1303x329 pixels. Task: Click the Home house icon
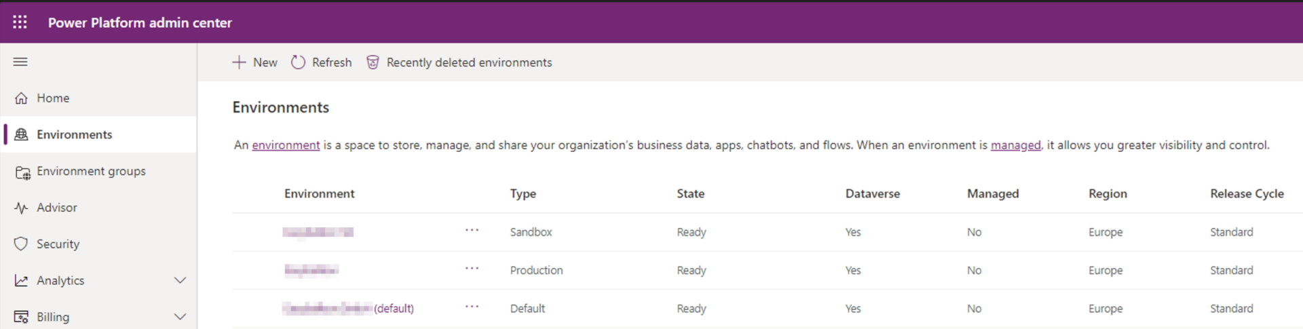[x=21, y=98]
